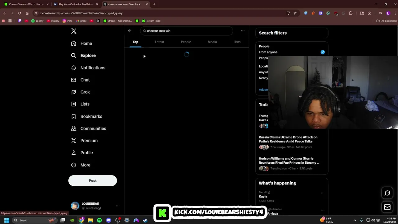Open Communities in the sidebar
The height and width of the screenshot is (224, 398).
(88, 128)
